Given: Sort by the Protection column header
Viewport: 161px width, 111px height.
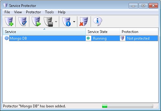Looking at the screenshot, I should click(139, 32).
